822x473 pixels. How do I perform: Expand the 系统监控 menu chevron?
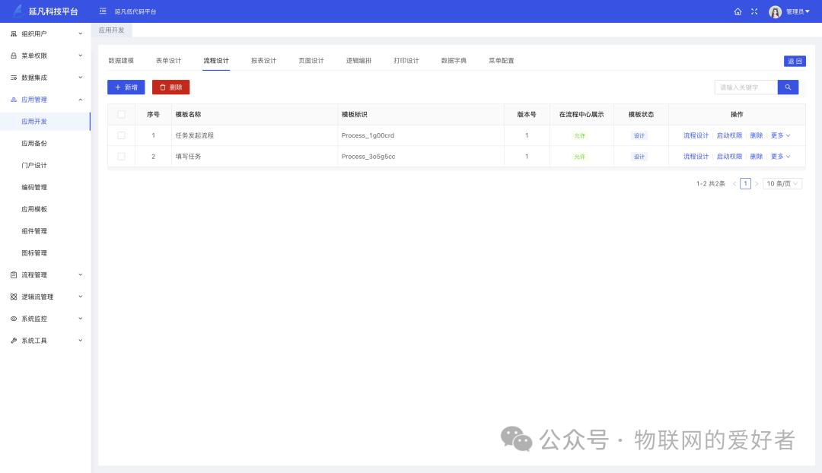click(80, 319)
